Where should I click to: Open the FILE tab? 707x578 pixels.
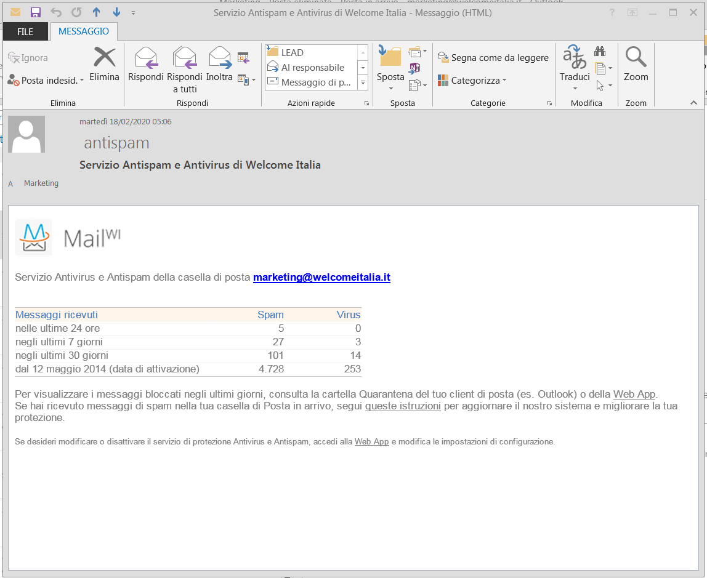25,31
